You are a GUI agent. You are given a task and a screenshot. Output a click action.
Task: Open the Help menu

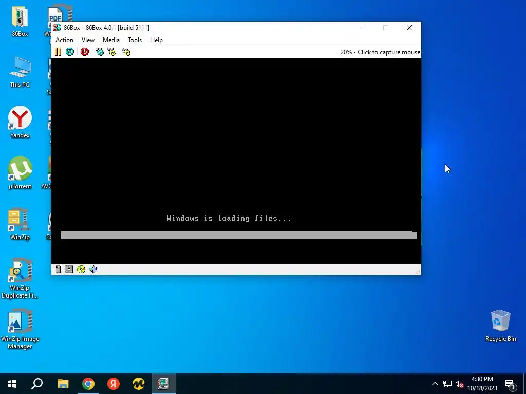156,40
